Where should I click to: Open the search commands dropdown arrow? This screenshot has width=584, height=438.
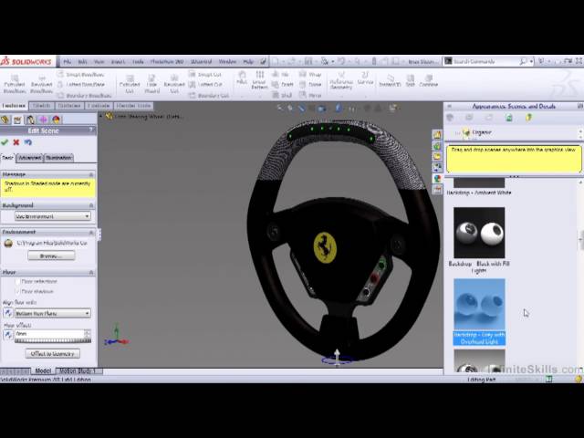[531, 61]
